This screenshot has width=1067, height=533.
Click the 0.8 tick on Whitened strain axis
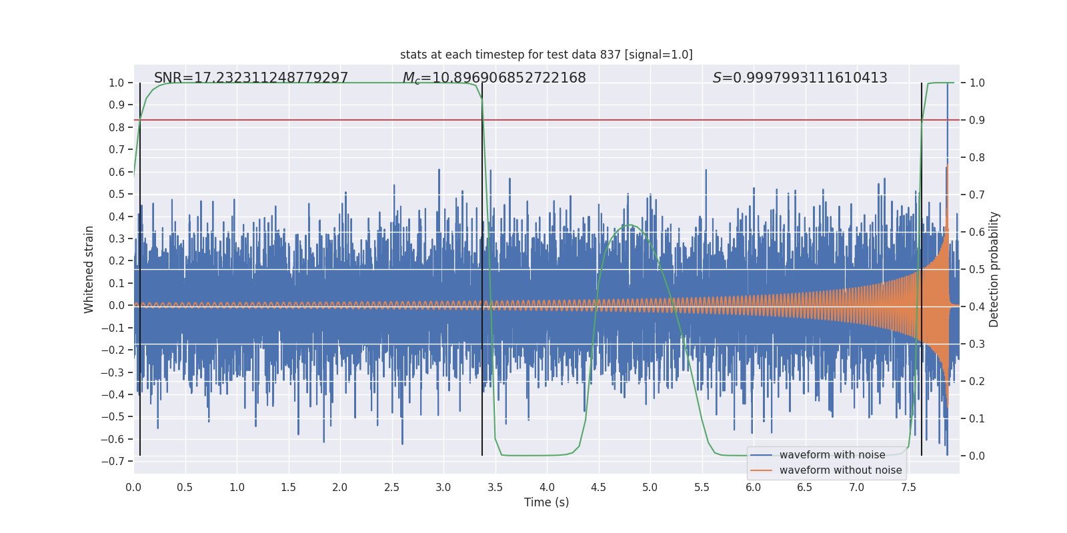coord(117,127)
